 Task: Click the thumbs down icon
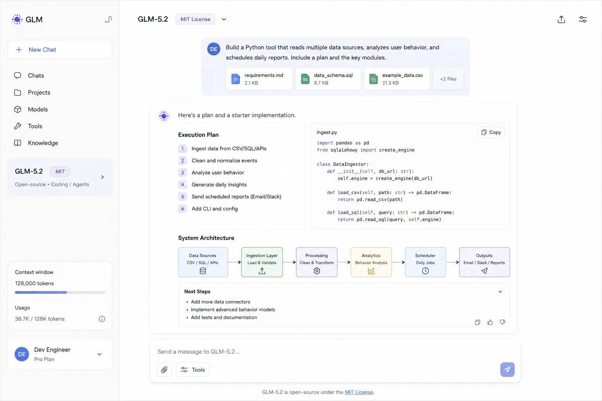pyautogui.click(x=502, y=322)
